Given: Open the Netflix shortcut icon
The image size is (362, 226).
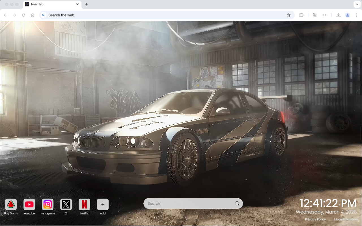Looking at the screenshot, I should click(x=84, y=205).
